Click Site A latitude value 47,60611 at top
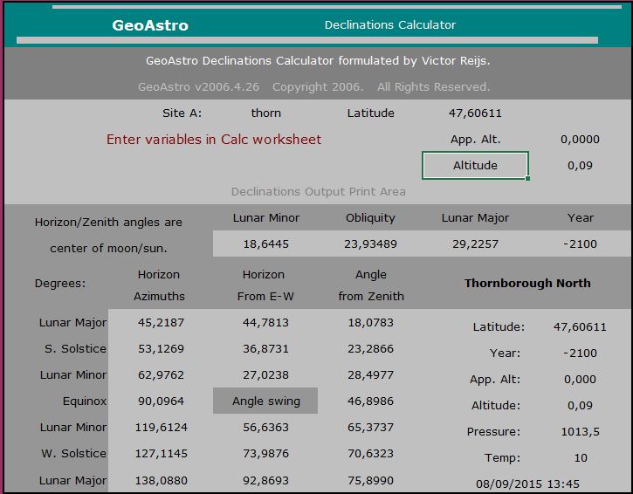Viewport: 633px width, 494px height. click(475, 113)
